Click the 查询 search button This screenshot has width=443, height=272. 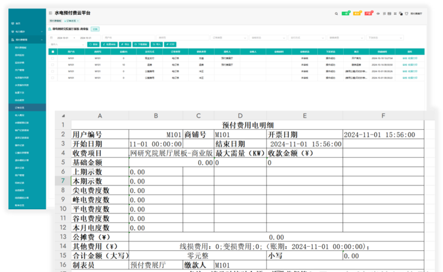click(x=94, y=44)
